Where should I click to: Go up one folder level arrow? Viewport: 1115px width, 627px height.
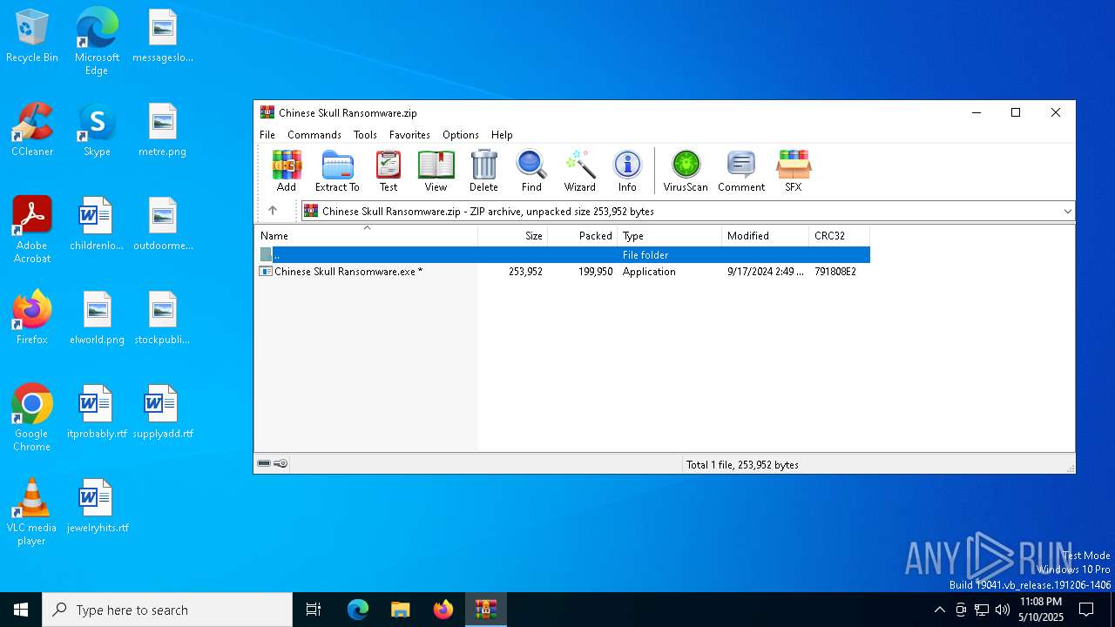(x=273, y=211)
